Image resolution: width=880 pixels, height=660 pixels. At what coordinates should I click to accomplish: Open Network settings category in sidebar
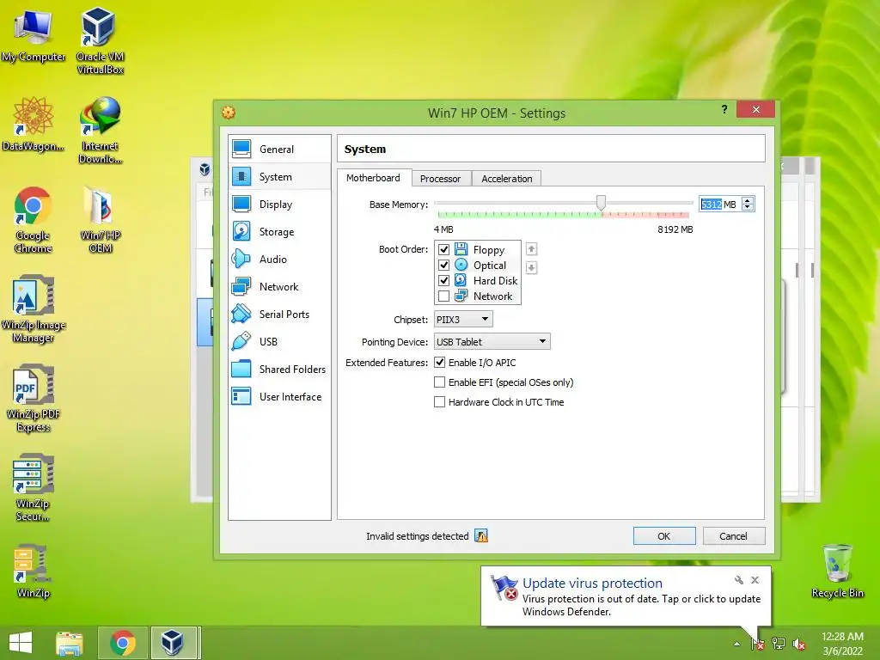[x=279, y=287]
